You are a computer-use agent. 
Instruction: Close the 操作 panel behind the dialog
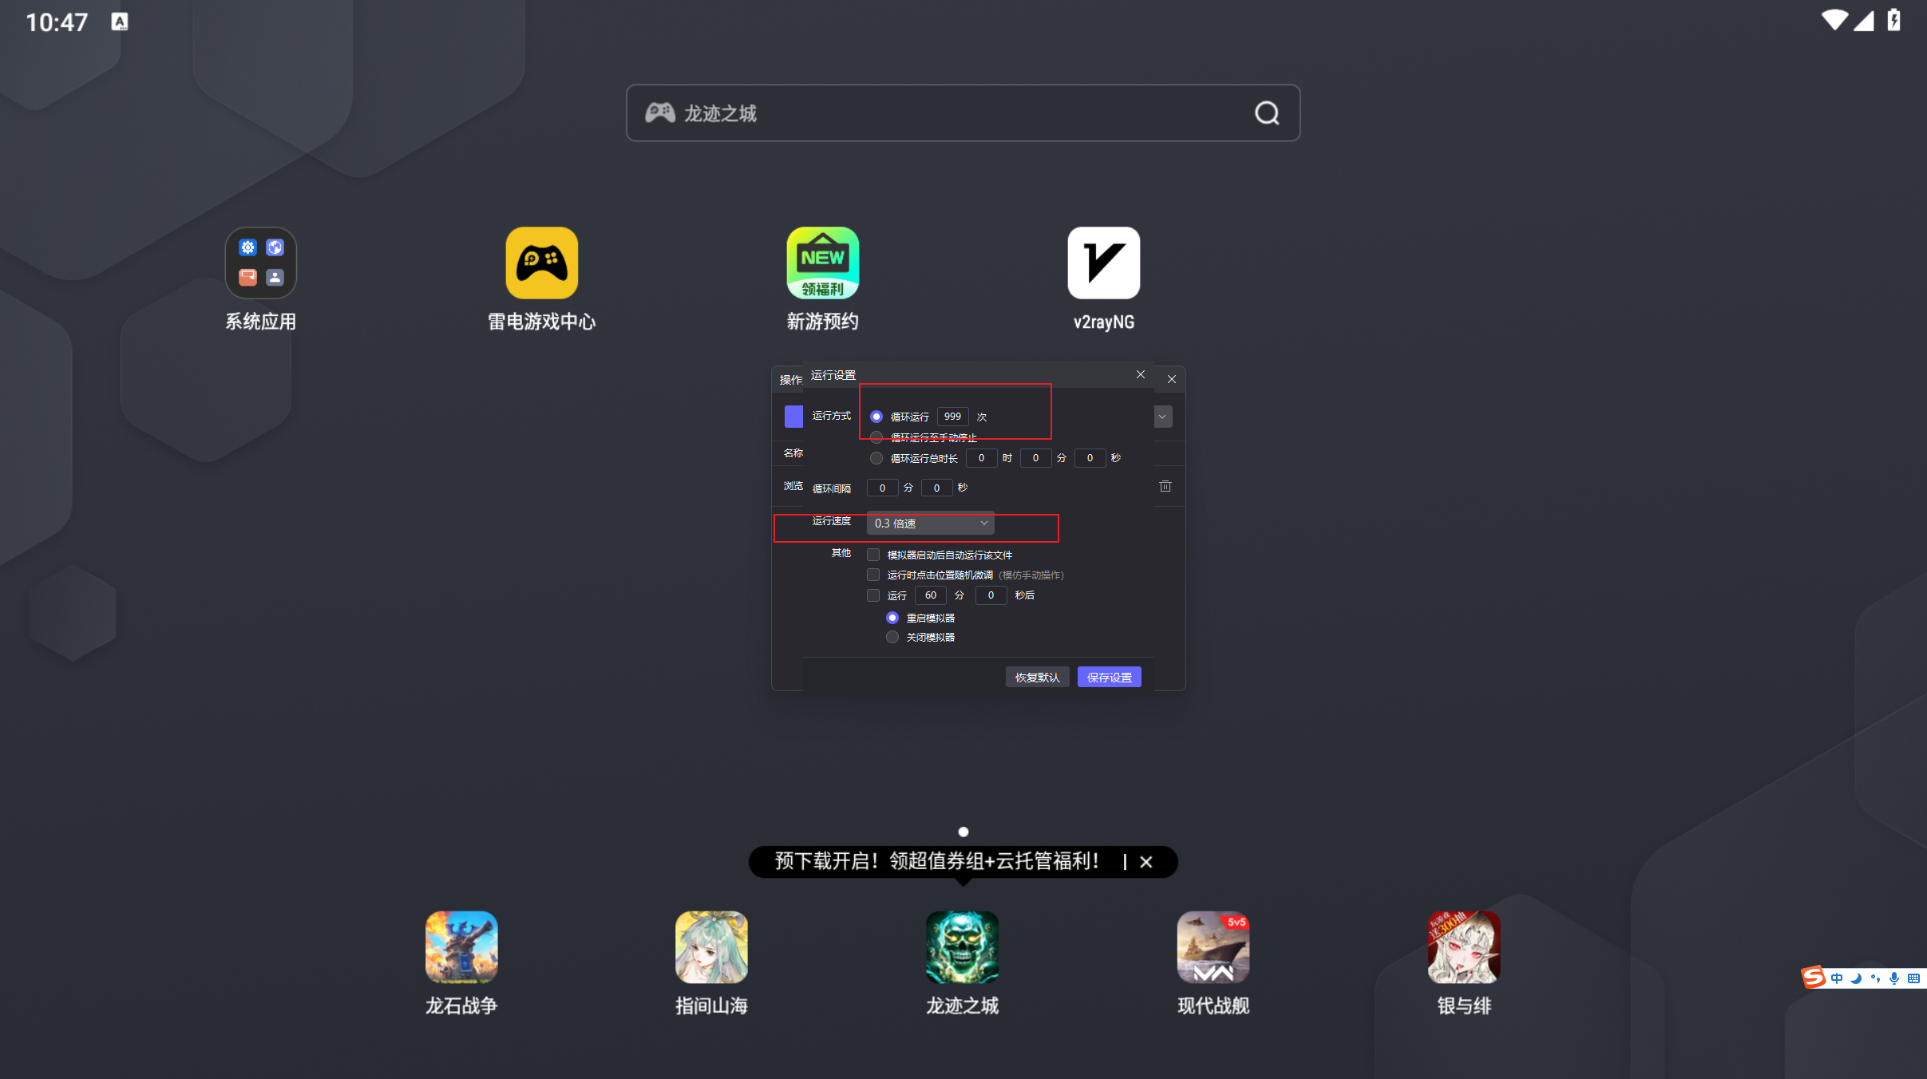tap(1172, 379)
